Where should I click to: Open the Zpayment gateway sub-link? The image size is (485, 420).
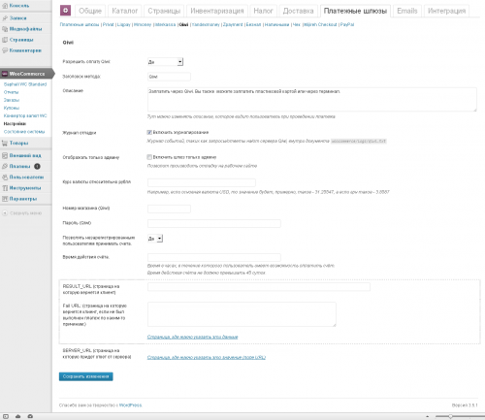point(233,24)
